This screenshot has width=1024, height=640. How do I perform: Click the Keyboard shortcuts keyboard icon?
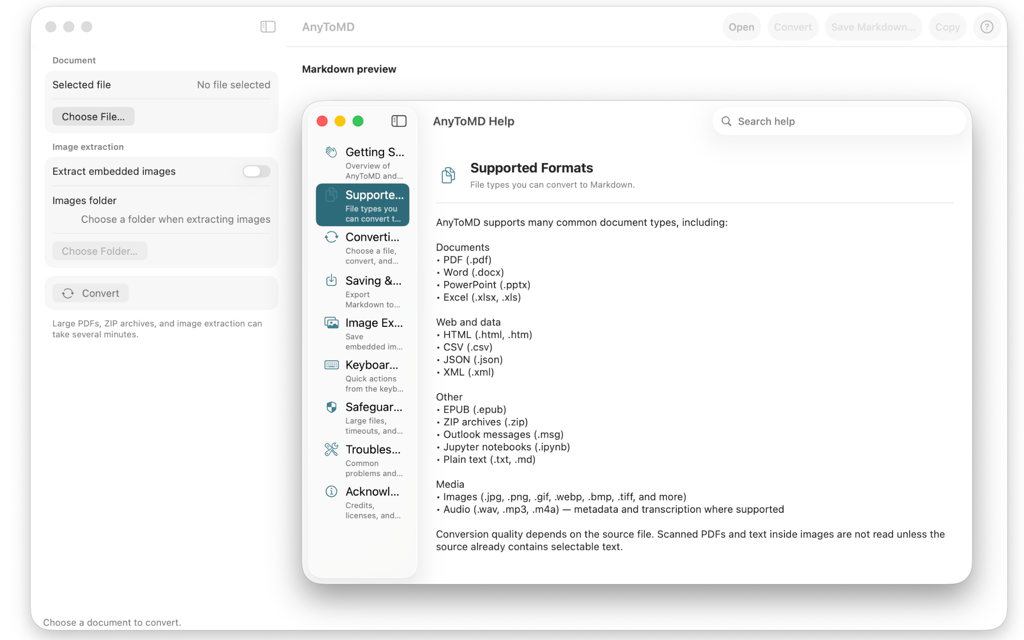click(331, 365)
